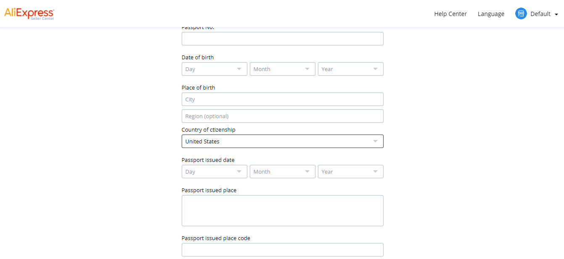Click the AliExpress Seller Center logo
The image size is (564, 259).
[29, 13]
